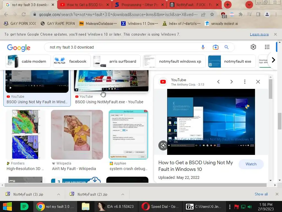The image size is (282, 212).
Task: Go to the previous image in the preview panel
Action: [x=218, y=82]
